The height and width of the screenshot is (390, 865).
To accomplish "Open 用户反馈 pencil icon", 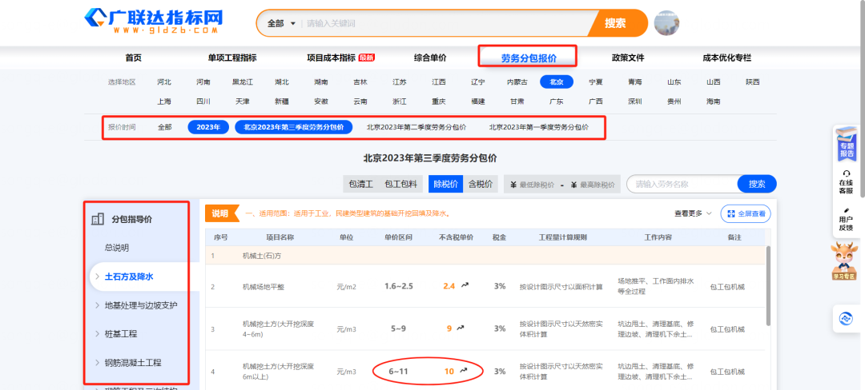I will click(847, 218).
